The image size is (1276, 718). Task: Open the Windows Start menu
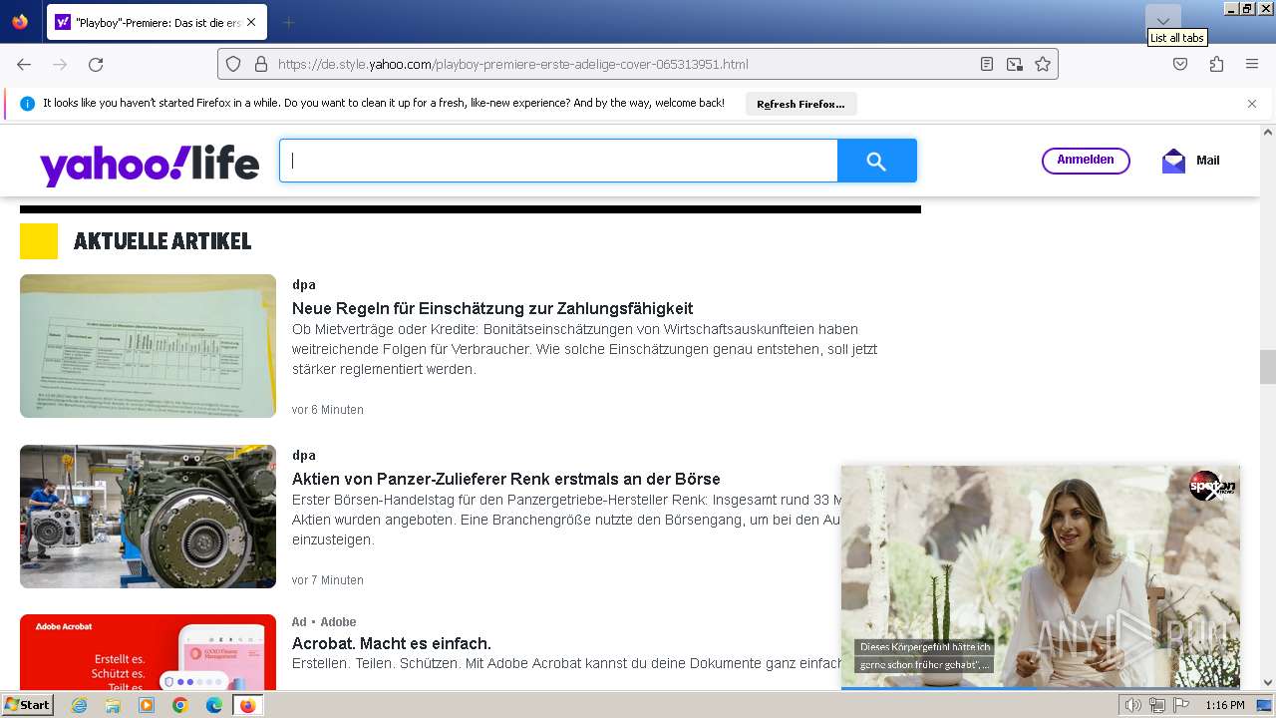27,705
